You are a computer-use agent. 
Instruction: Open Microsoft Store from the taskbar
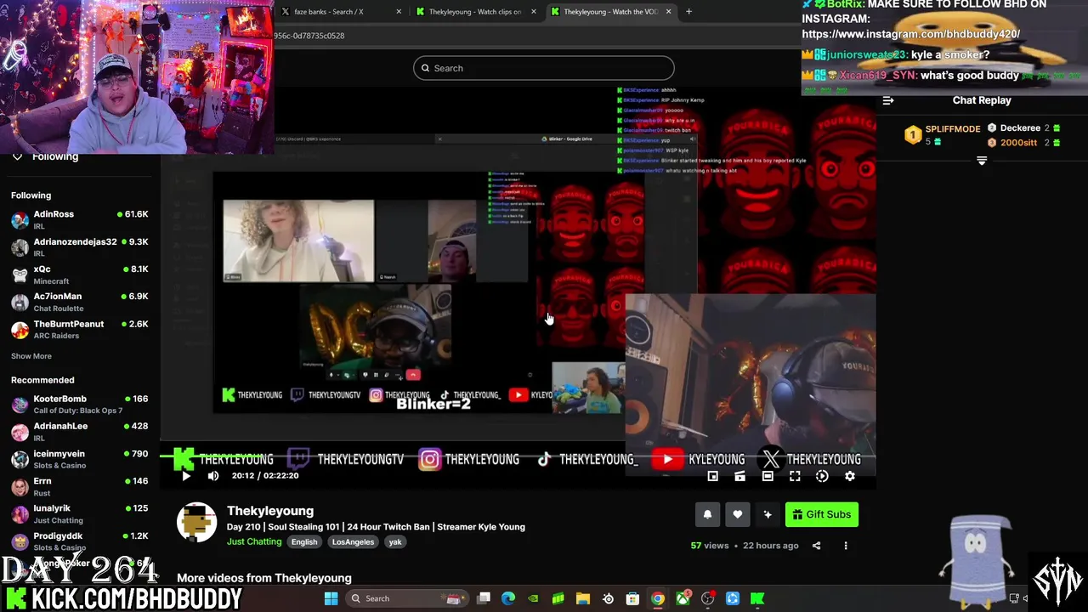click(632, 598)
